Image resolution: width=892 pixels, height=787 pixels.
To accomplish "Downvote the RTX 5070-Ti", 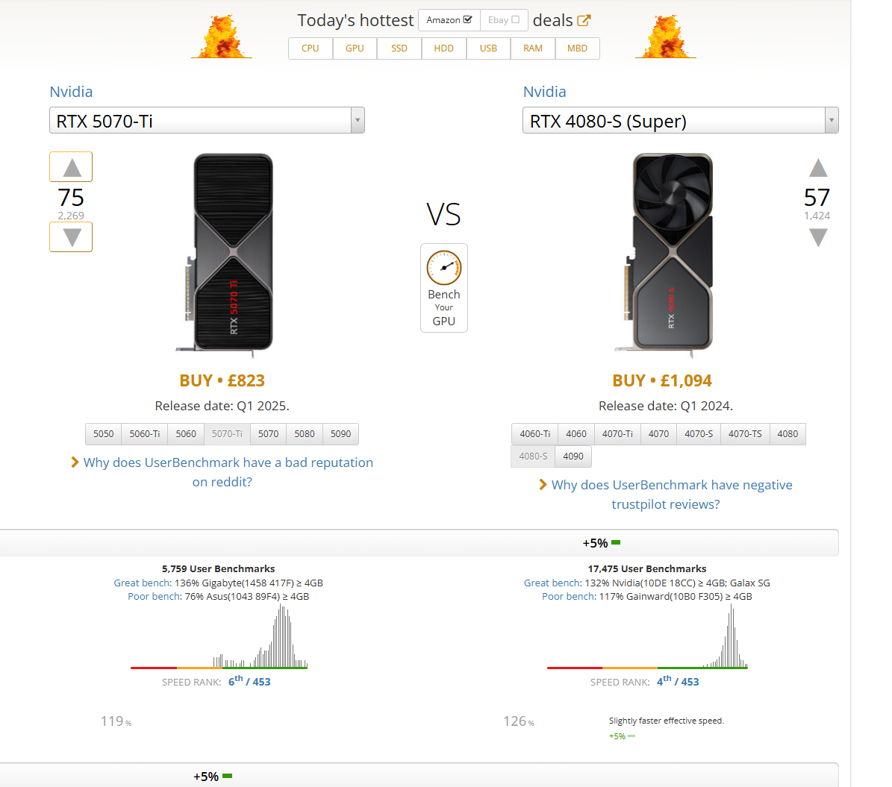I will [x=71, y=236].
